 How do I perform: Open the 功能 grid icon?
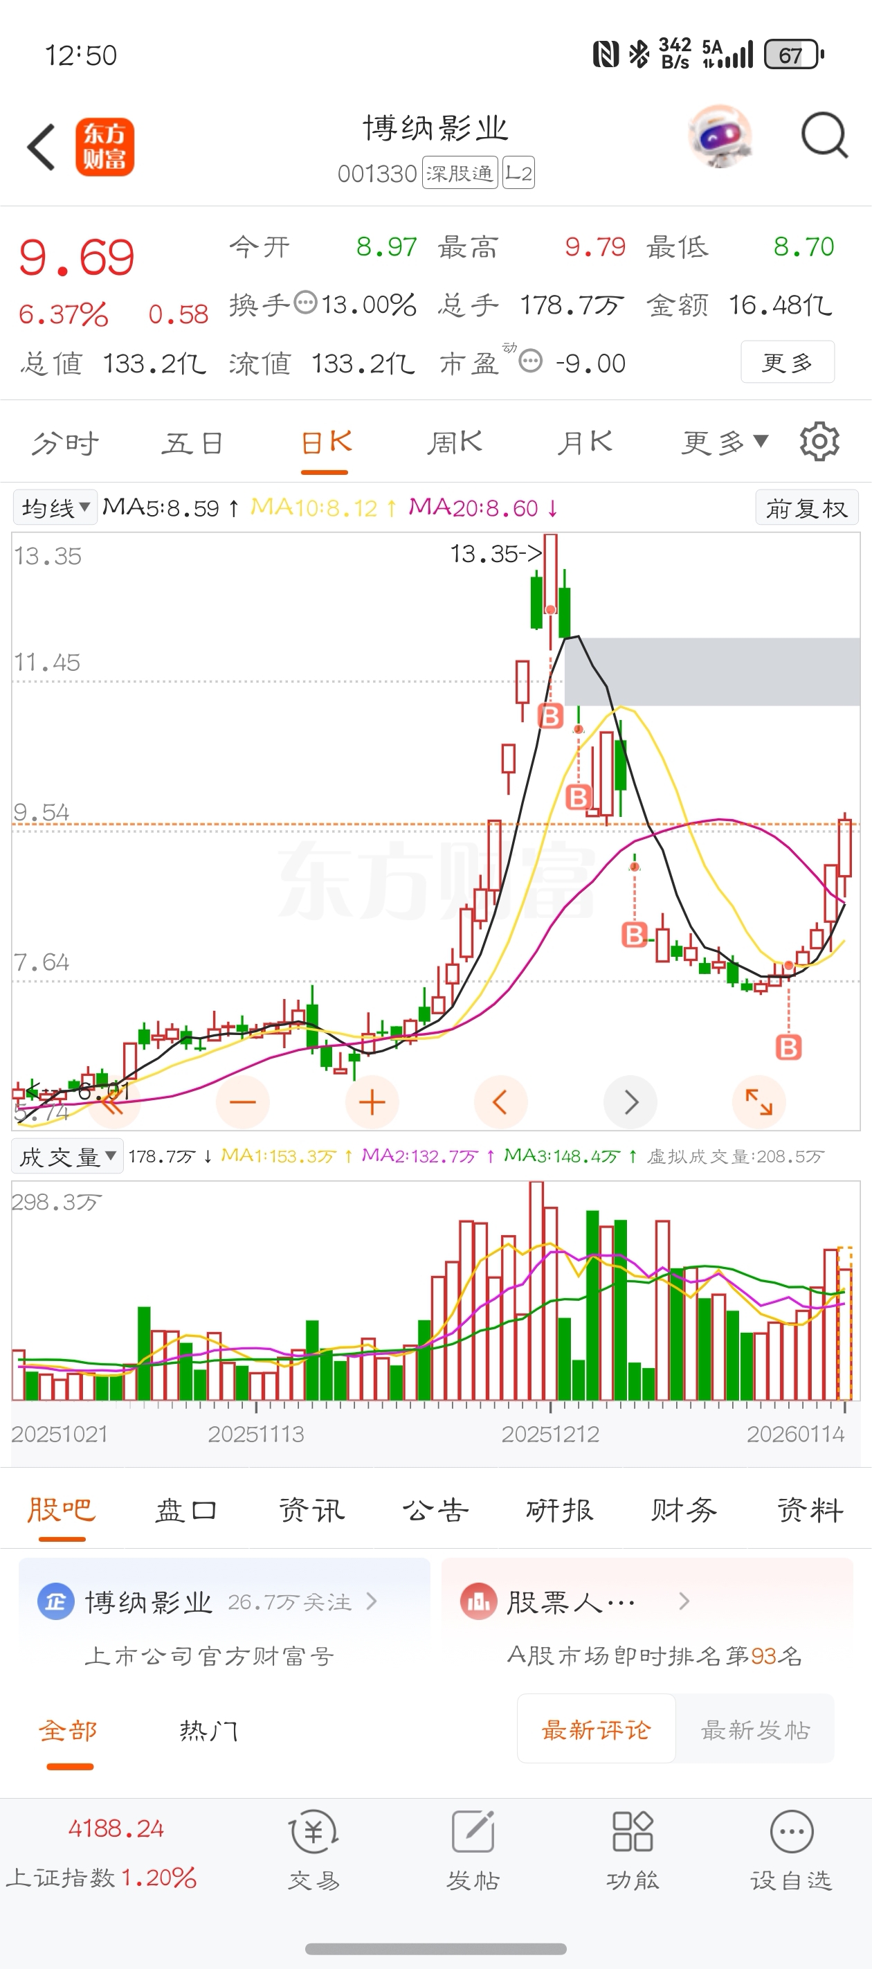pyautogui.click(x=633, y=1831)
